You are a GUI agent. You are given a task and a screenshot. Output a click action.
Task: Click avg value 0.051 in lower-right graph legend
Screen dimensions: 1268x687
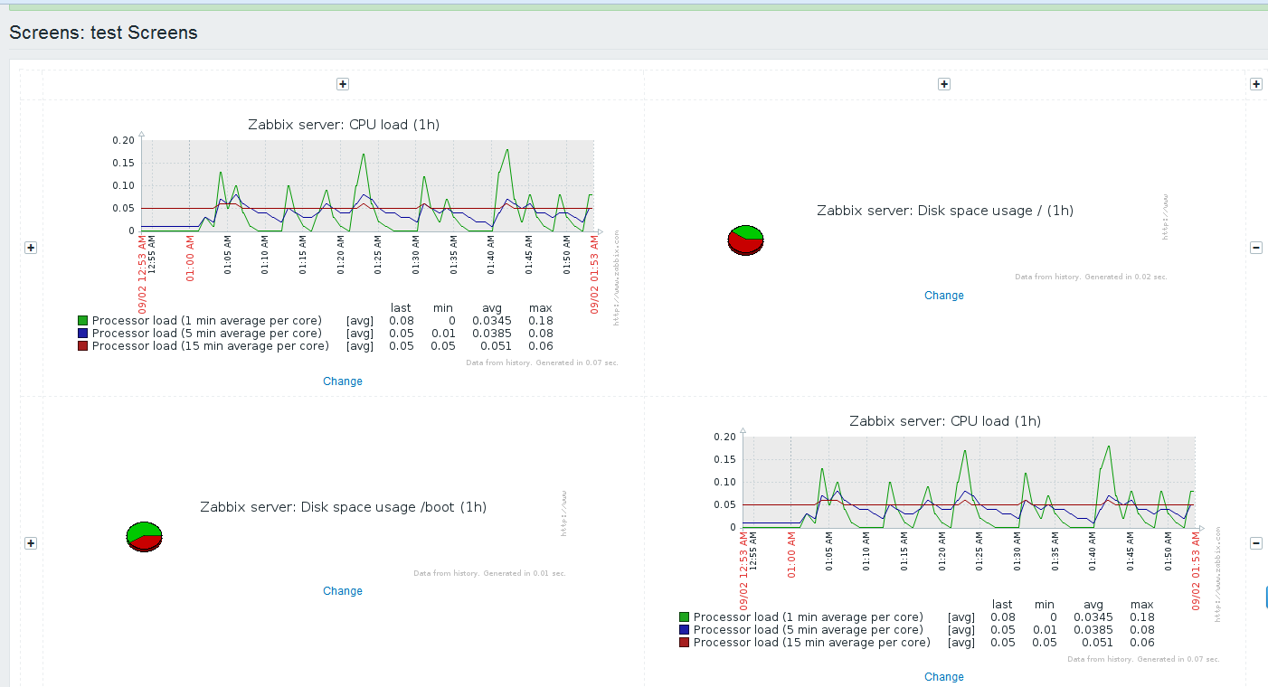click(x=1098, y=643)
